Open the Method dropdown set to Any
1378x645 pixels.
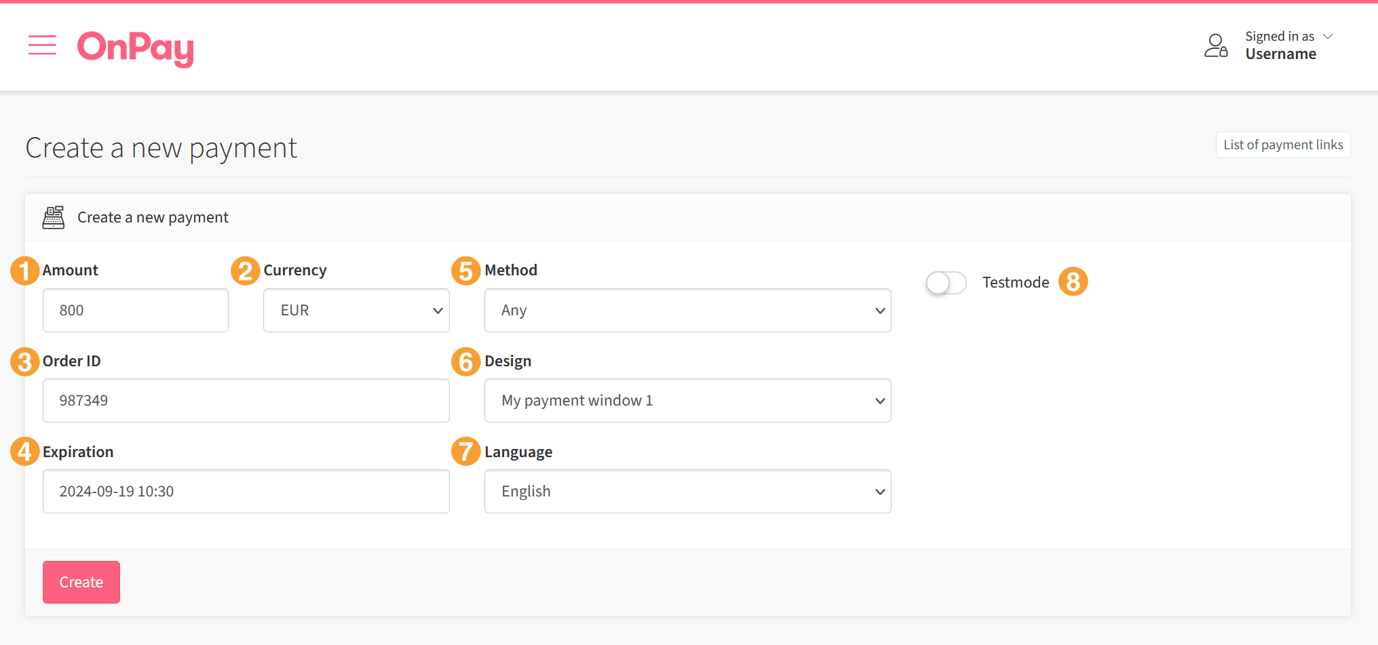point(687,310)
